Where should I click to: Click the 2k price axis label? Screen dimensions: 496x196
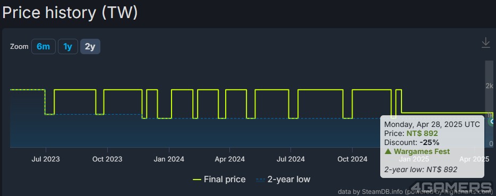click(489, 86)
